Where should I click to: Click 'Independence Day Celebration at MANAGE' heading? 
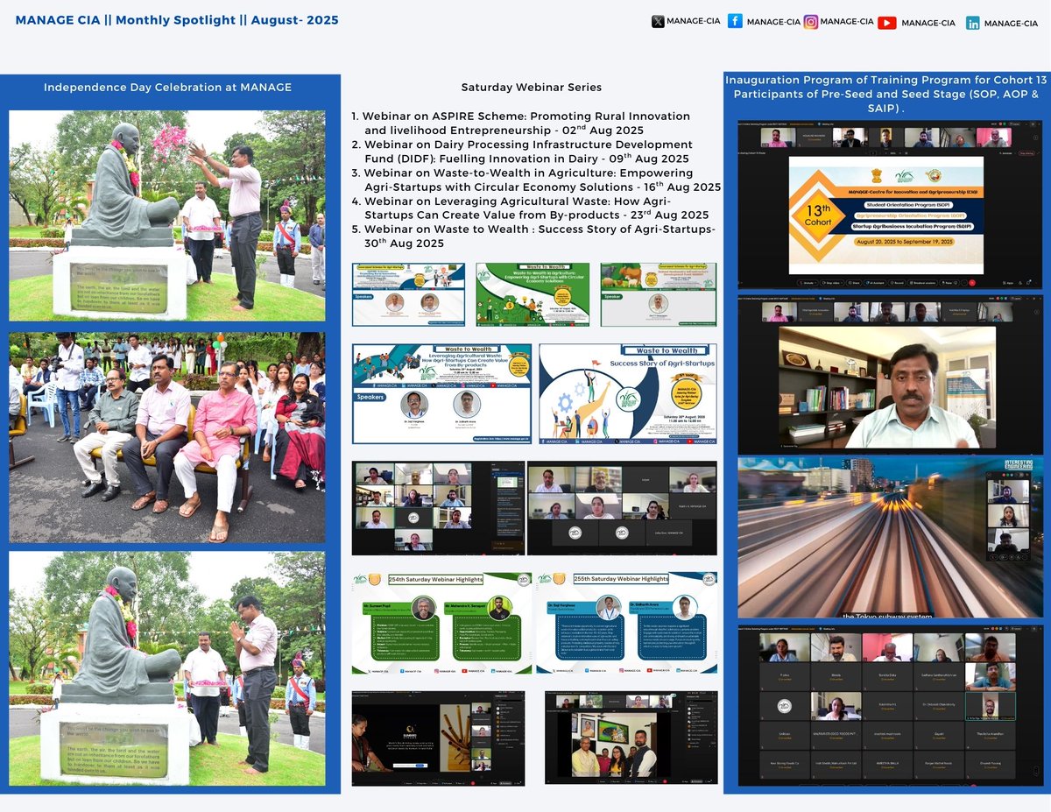coord(167,87)
